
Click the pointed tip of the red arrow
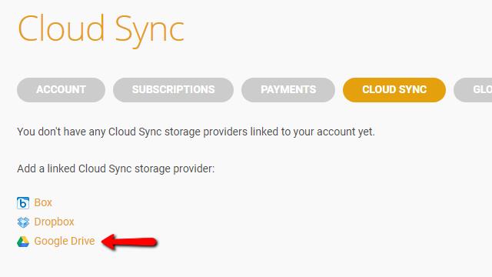tap(104, 242)
